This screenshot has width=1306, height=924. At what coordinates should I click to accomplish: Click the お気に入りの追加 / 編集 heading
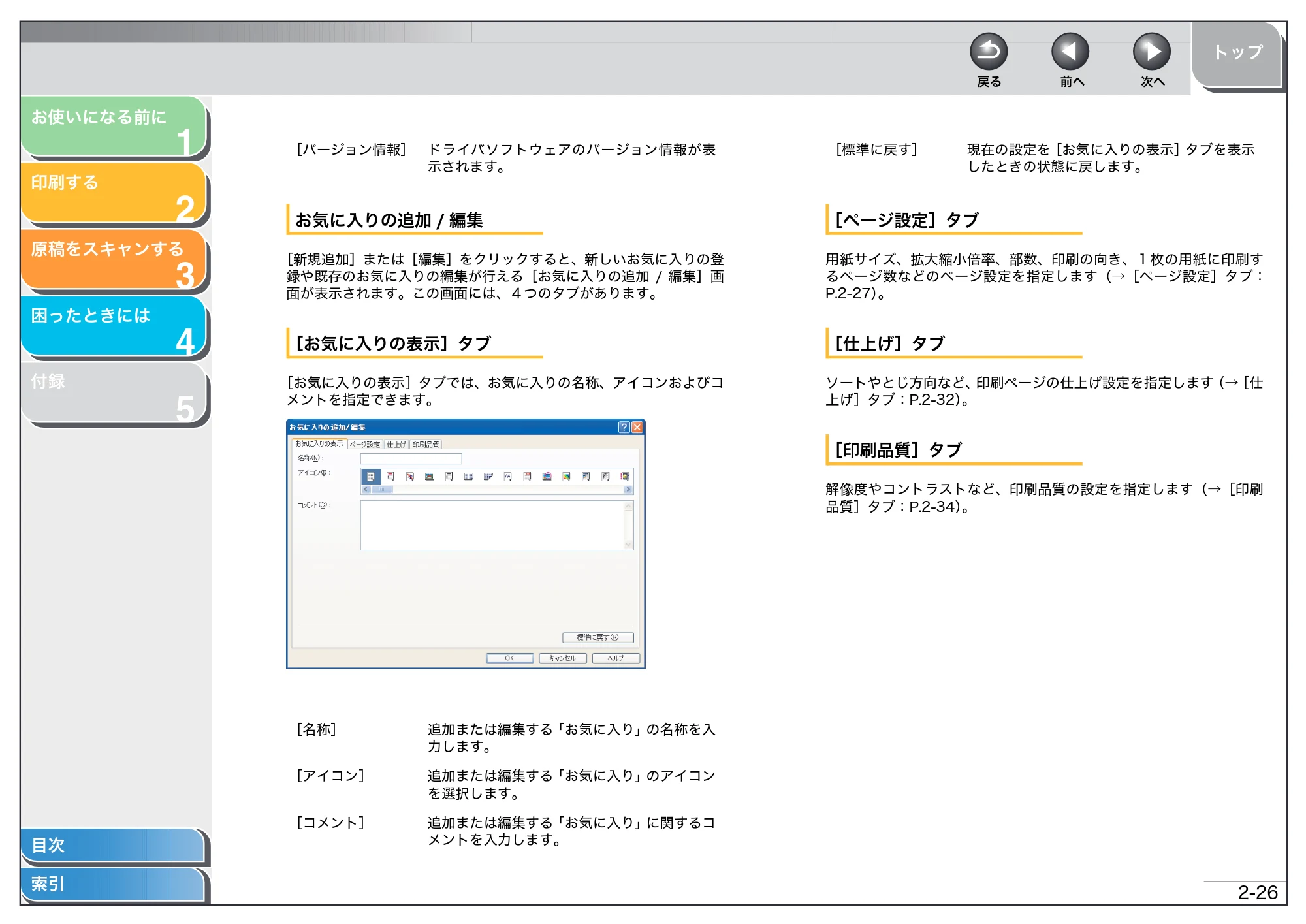tap(389, 220)
